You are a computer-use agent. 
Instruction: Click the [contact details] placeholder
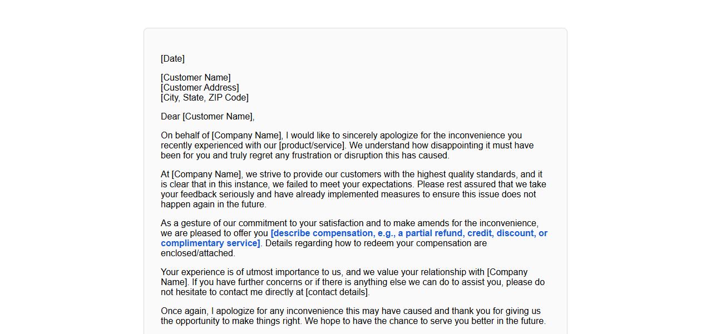337,292
